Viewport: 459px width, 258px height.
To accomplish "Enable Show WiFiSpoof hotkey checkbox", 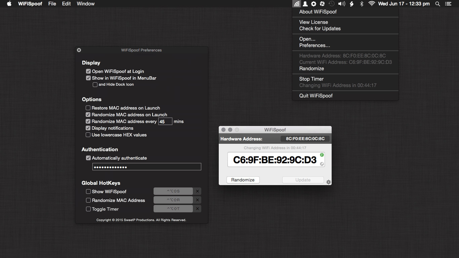I will (x=88, y=191).
